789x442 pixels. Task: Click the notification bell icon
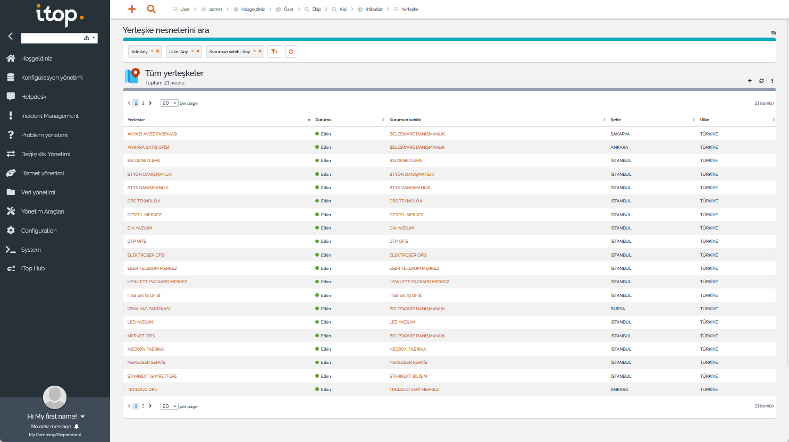[77, 427]
